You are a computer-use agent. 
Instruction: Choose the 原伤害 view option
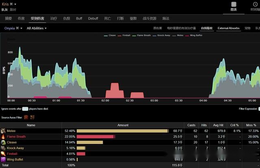click(158, 28)
